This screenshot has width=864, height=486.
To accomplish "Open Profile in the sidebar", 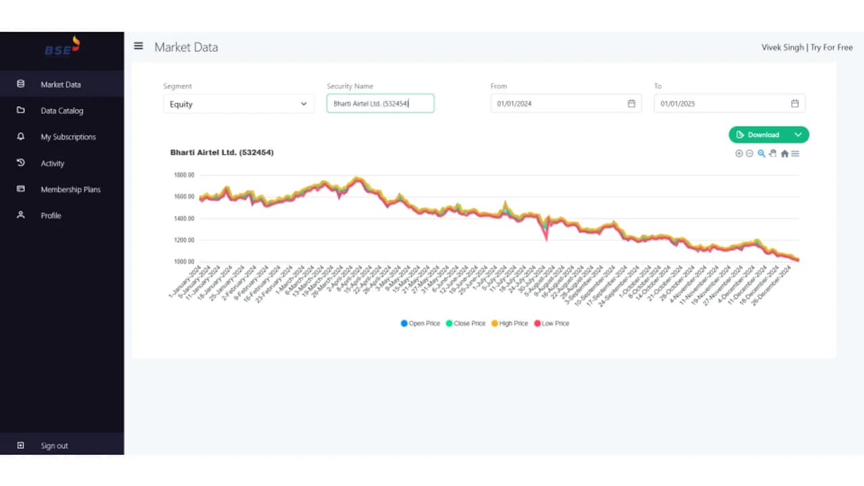I will [x=51, y=215].
